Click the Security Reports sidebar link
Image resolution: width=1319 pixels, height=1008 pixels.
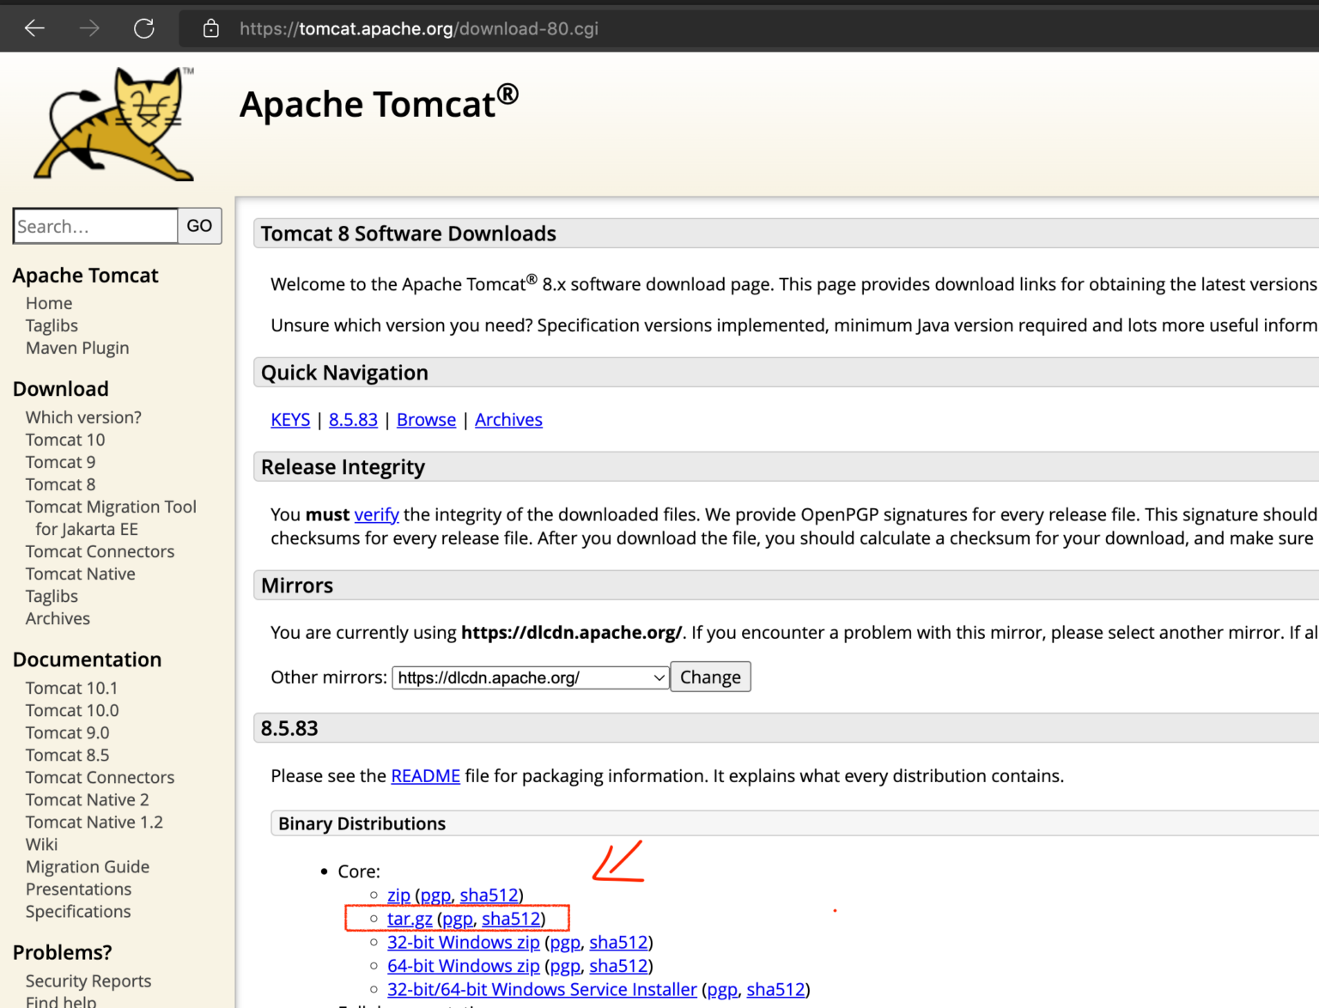(88, 981)
